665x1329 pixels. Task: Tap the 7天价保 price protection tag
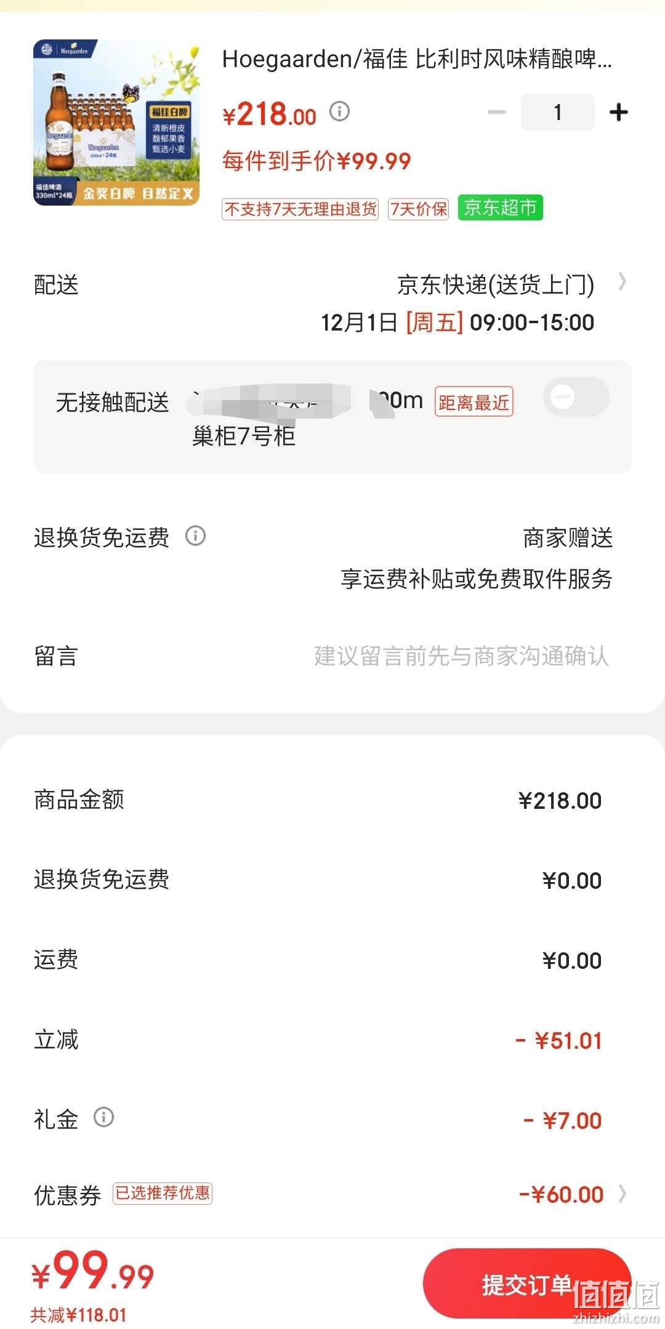(x=419, y=209)
